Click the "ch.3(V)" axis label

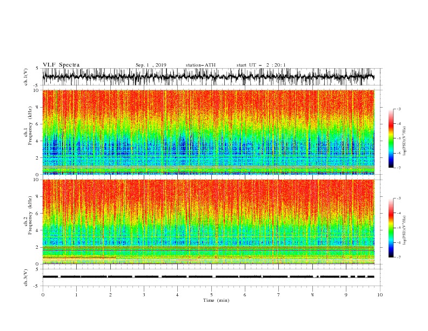click(26, 277)
